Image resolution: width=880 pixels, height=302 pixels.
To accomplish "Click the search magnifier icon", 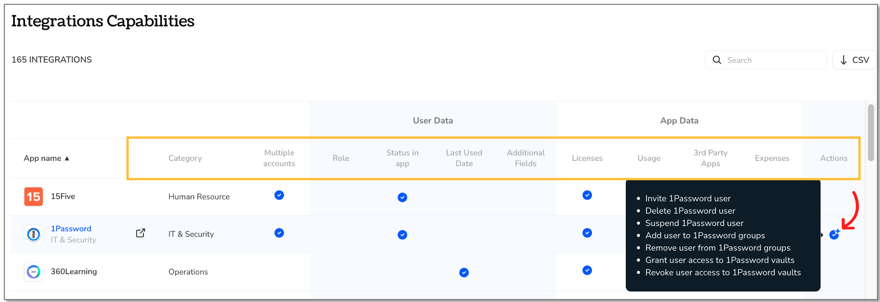I will (717, 60).
